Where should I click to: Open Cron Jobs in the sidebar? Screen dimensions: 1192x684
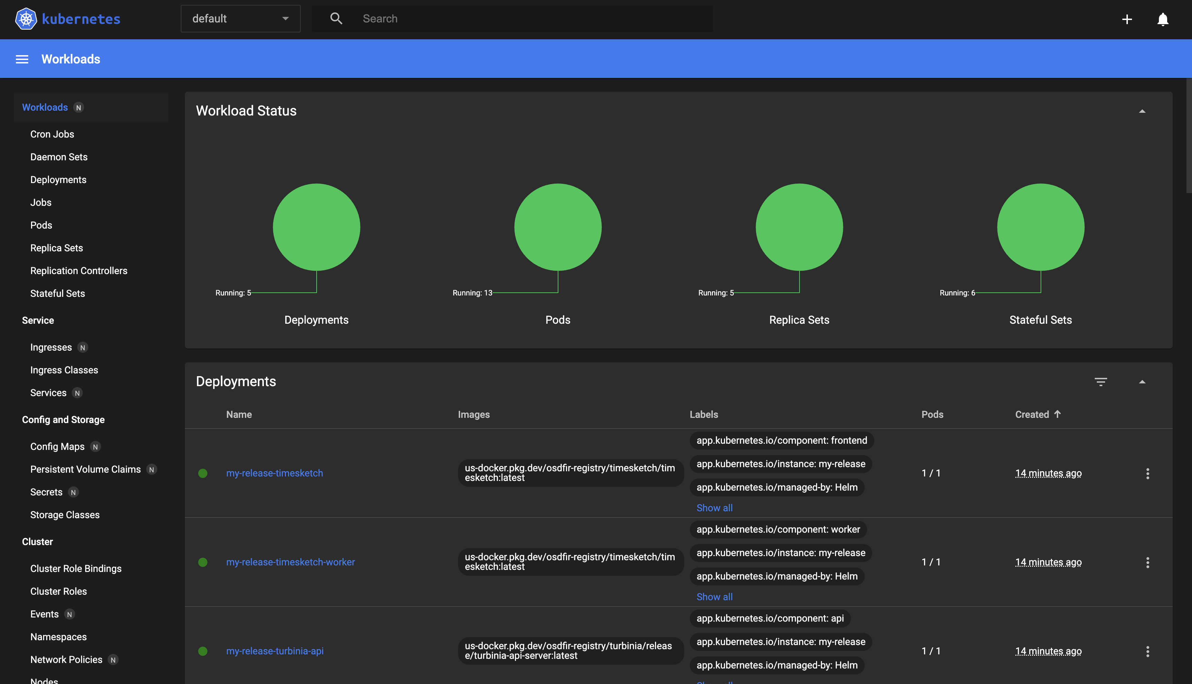[x=52, y=134]
